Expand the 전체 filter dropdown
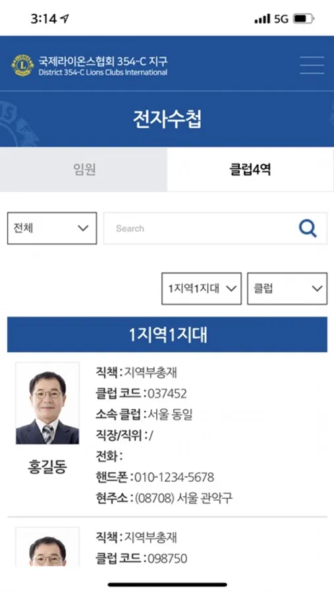 point(52,228)
